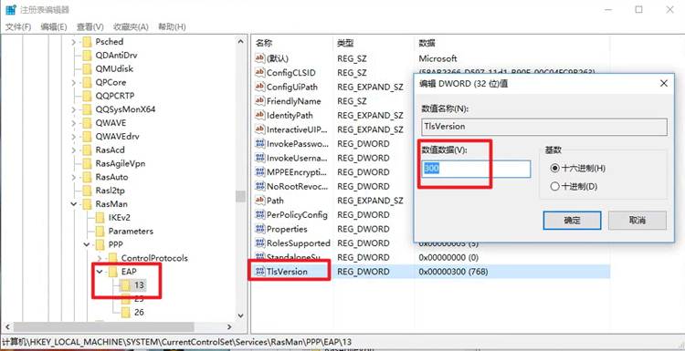Click the RolesSupported DWORD value icon

260,243
